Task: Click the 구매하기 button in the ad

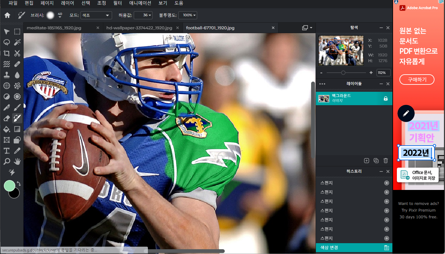Action: click(417, 79)
